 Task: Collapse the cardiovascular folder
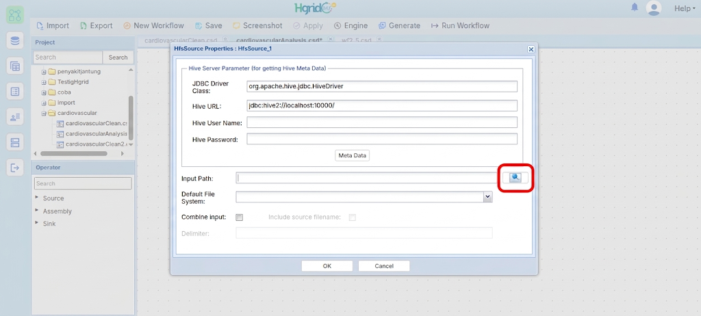click(44, 114)
